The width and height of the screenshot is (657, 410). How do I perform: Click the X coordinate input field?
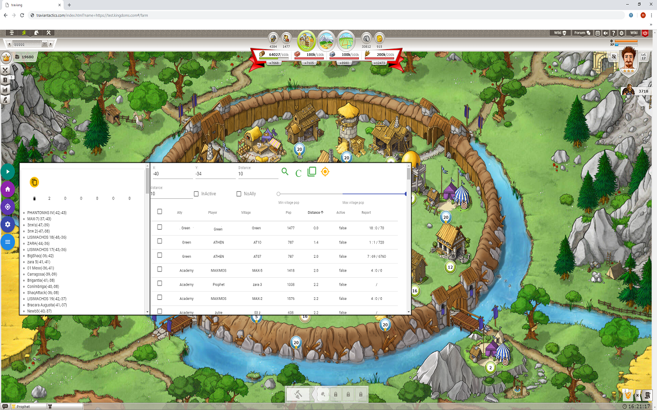[x=172, y=174]
